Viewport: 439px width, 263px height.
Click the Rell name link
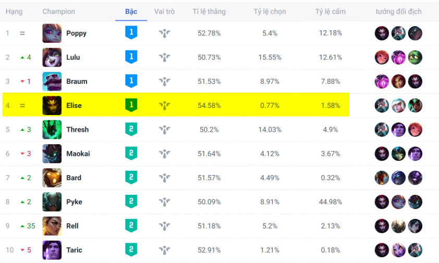pyautogui.click(x=72, y=226)
